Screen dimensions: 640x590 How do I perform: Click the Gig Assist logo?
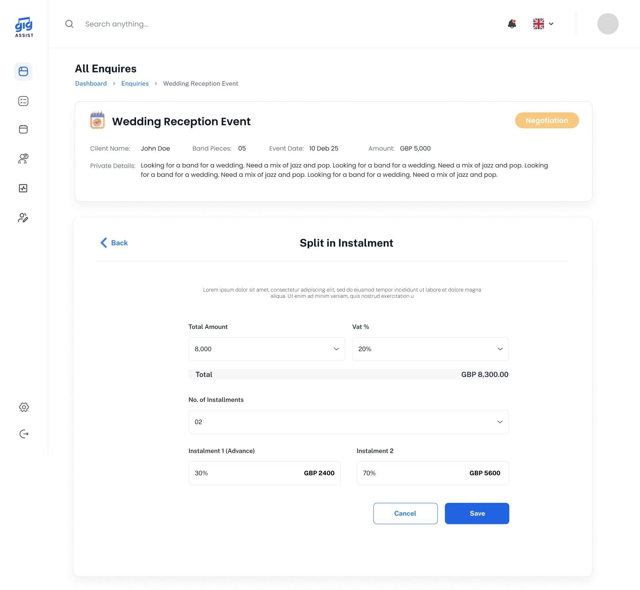[x=24, y=27]
